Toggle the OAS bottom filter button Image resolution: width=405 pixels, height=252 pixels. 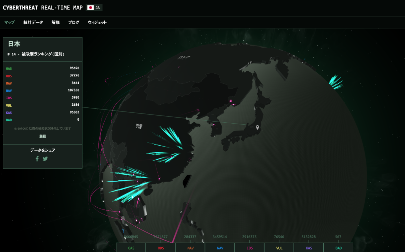point(131,248)
